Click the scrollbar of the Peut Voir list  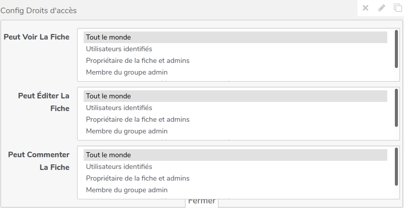coord(396,50)
